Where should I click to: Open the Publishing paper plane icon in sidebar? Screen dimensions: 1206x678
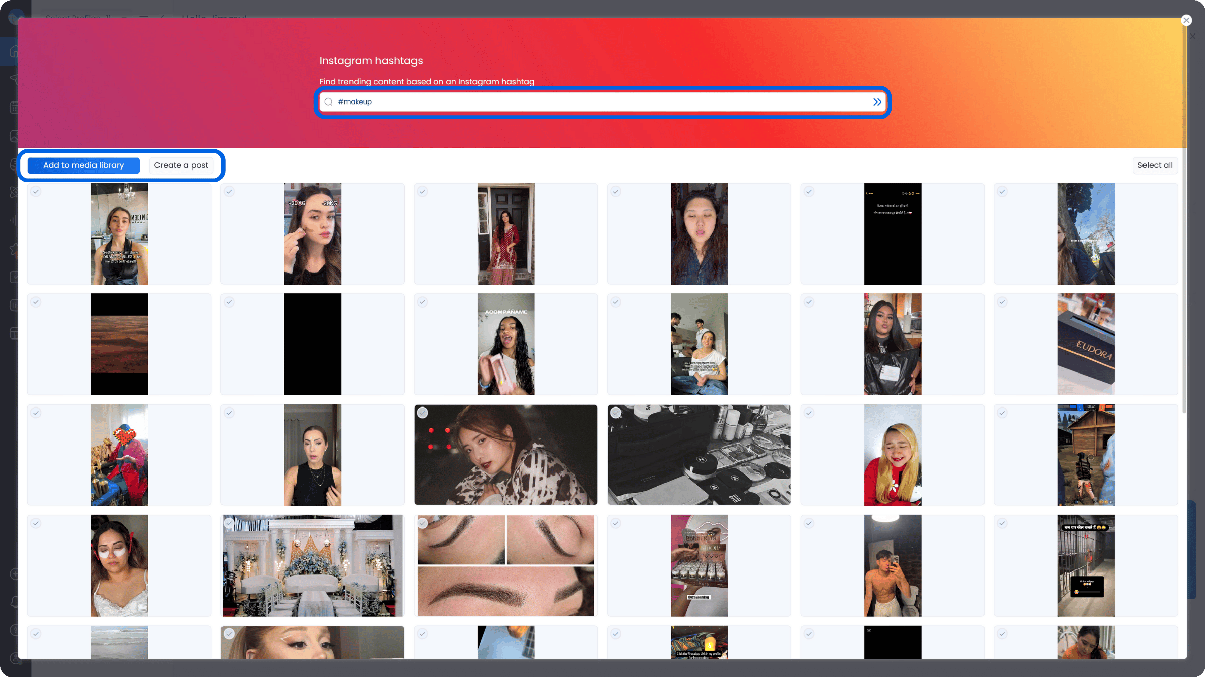click(15, 80)
